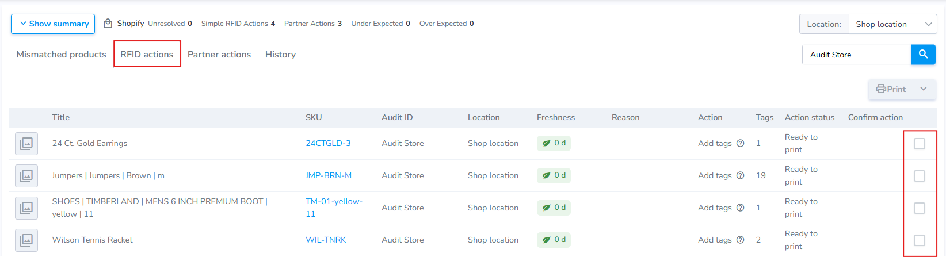The image size is (946, 257).
Task: Click Add tags in Gold Earrings row
Action: point(715,143)
